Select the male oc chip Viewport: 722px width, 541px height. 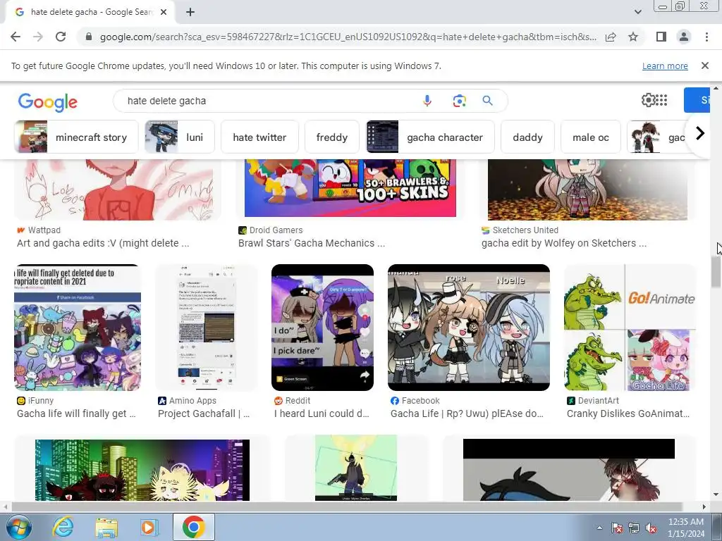click(x=591, y=137)
